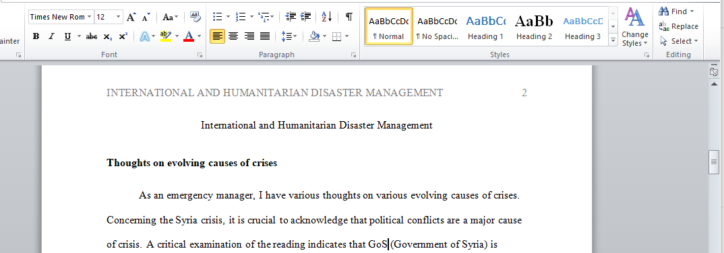Screen dimensions: 724x253
Task: Toggle Show/Hide paragraph marks
Action: [349, 17]
